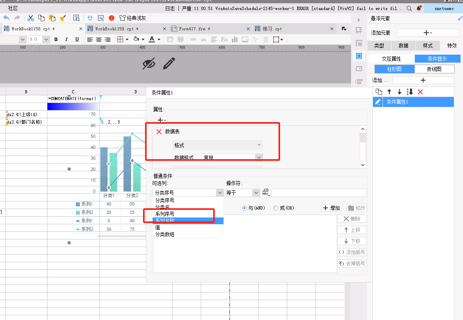Screen dimensions: 463x320
Task: Open the 操作符 等于 dropdown
Action: click(243, 193)
